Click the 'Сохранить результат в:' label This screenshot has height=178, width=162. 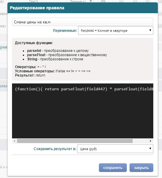[x=55, y=149]
